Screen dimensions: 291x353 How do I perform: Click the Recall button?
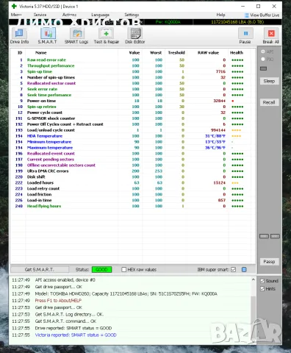269,102
